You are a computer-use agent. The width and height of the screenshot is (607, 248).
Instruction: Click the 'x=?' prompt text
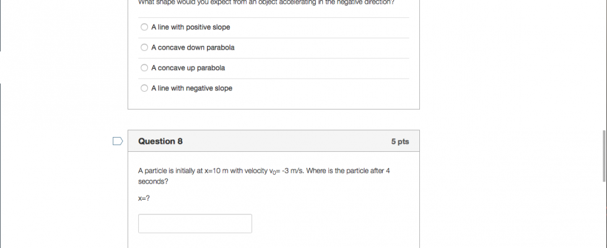(x=144, y=198)
